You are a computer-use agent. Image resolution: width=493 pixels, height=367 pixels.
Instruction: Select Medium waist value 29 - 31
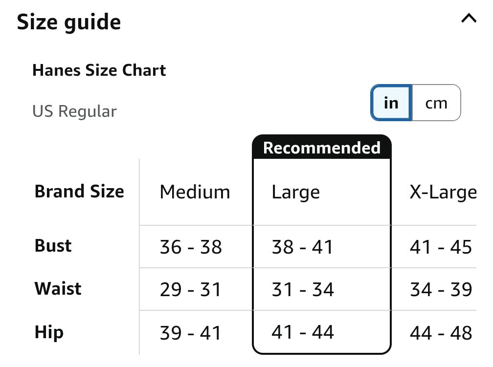pos(190,289)
